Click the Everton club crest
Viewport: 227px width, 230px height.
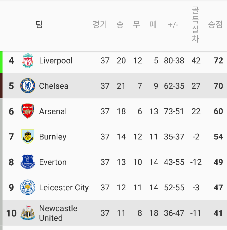click(28, 162)
